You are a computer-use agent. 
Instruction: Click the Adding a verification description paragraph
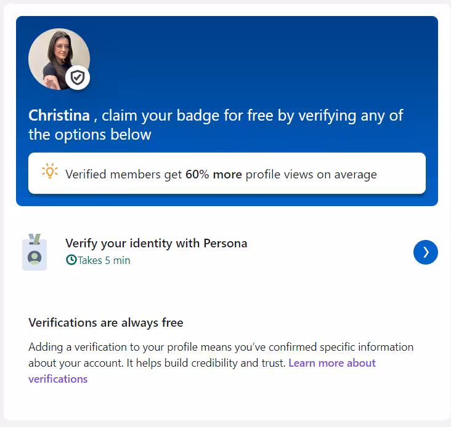(221, 348)
